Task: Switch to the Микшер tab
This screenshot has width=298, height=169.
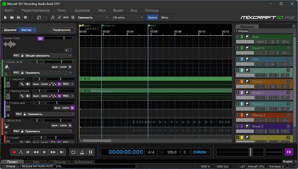Action: pos(60,162)
